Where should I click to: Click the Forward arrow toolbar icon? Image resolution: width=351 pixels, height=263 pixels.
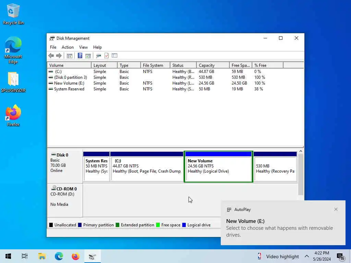point(59,56)
